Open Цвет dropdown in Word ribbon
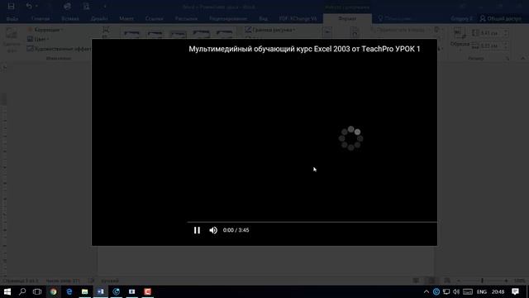 38,39
